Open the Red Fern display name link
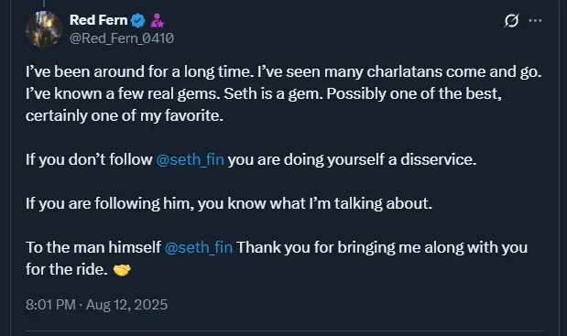567x336 pixels. coord(98,20)
